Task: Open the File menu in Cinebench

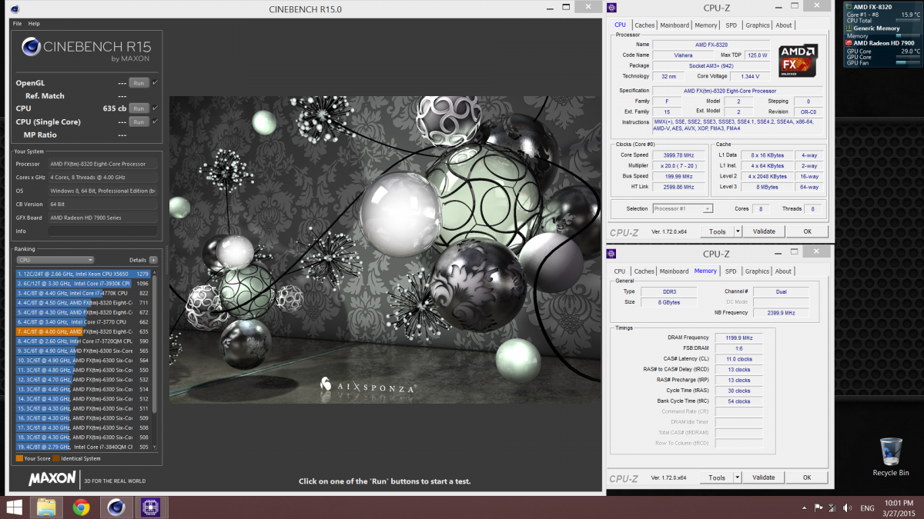Action: click(x=17, y=24)
